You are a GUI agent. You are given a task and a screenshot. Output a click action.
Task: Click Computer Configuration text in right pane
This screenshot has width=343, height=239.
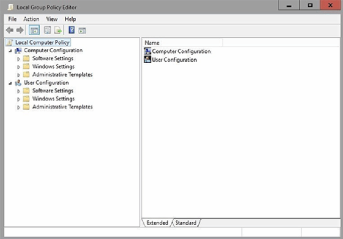181,51
